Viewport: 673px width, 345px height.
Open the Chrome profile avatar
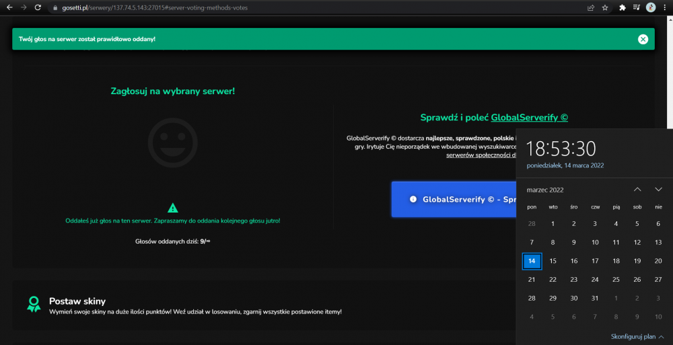651,7
